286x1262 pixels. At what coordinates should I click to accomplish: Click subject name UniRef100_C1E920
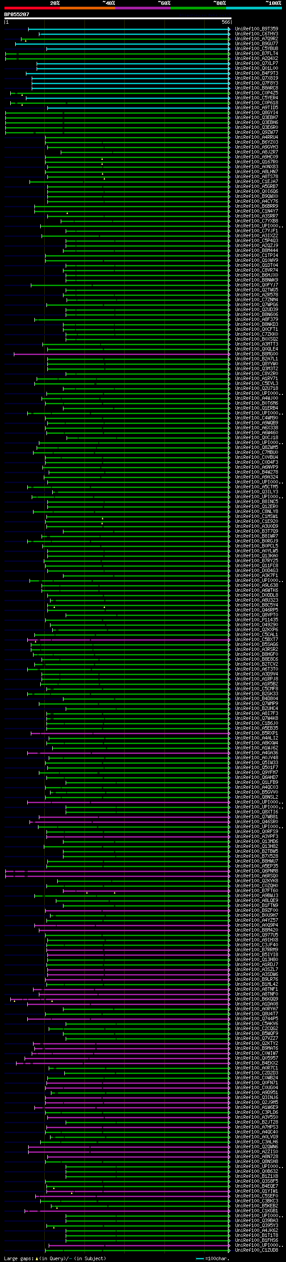(257, 521)
